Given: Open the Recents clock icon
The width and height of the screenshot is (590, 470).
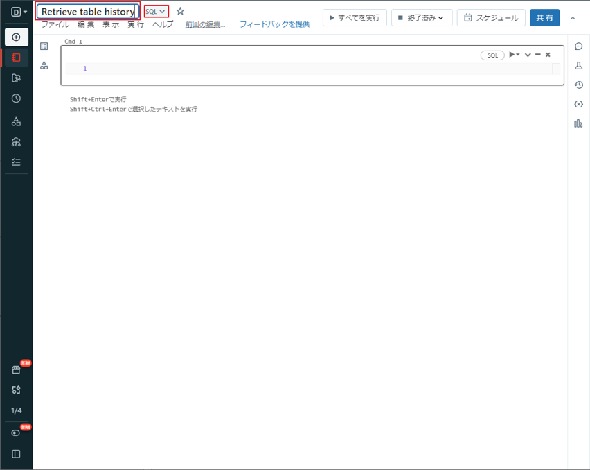Looking at the screenshot, I should pyautogui.click(x=16, y=98).
